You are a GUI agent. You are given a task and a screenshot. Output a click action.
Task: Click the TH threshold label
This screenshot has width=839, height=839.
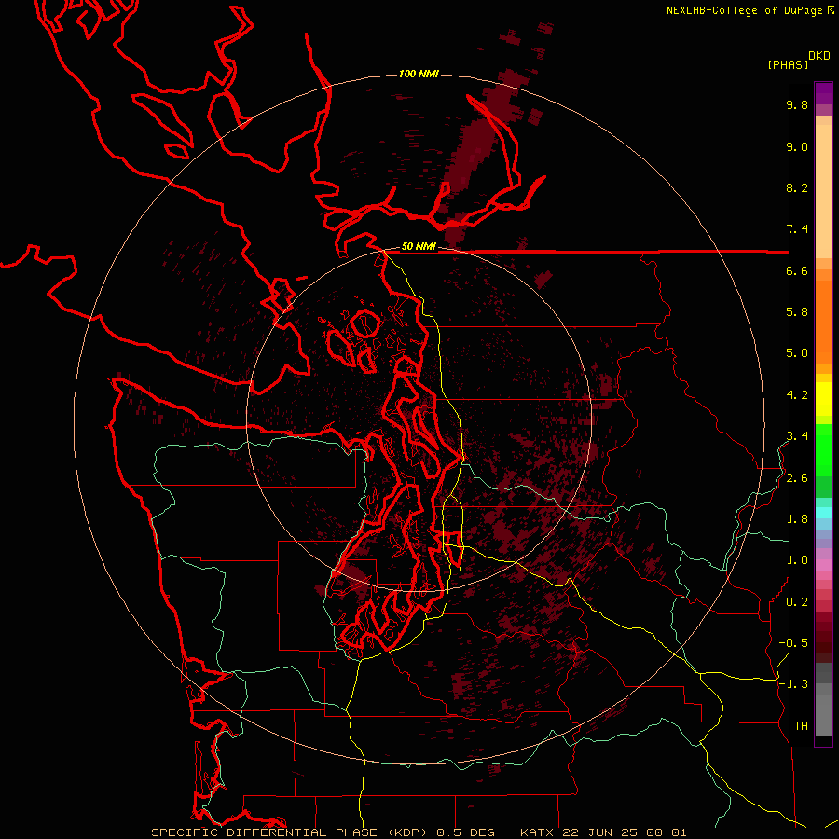[x=801, y=726]
